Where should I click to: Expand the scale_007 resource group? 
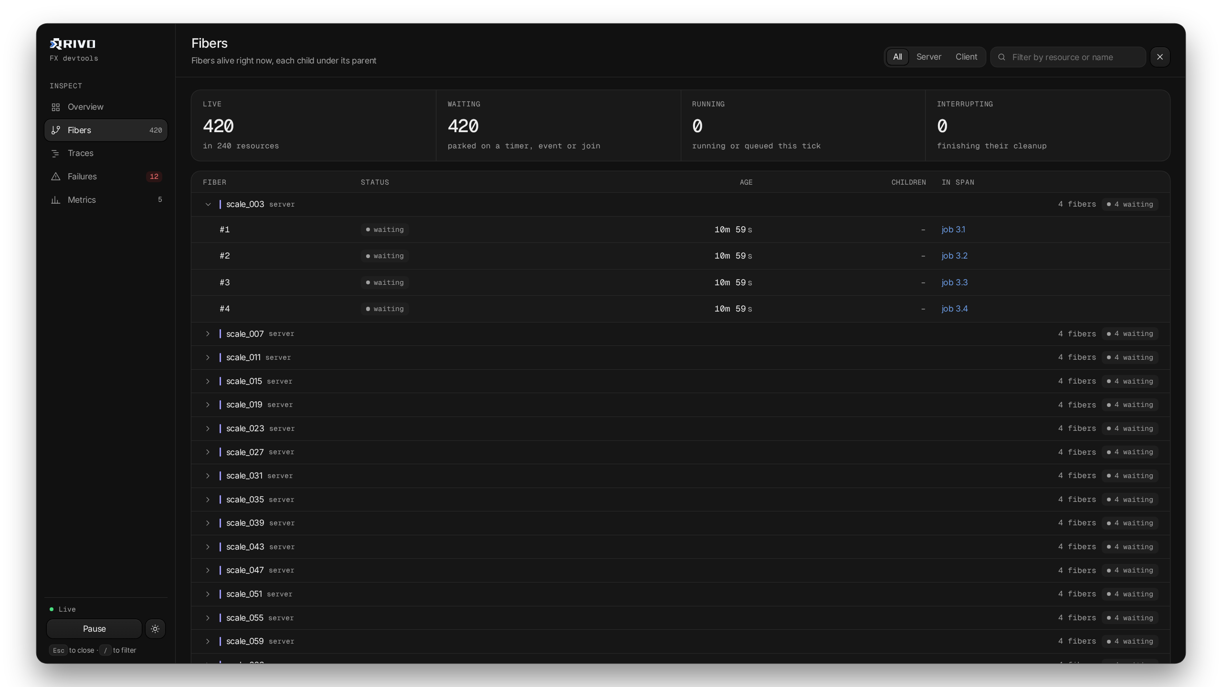click(x=208, y=334)
